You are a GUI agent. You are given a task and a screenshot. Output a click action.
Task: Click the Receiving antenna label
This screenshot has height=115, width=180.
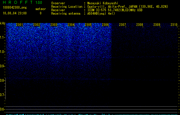[66, 14]
